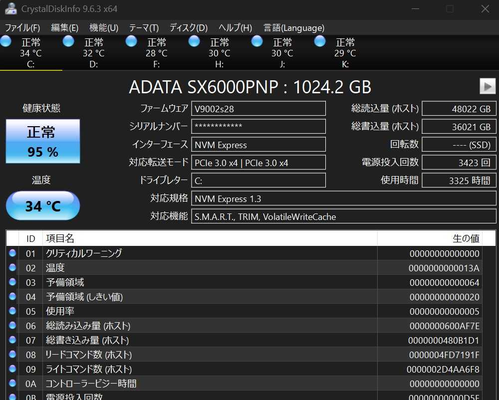Viewport: 499px width, 400px height.
Task: Click the CrystalDiskInfo app icon in title bar
Action: click(10, 9)
